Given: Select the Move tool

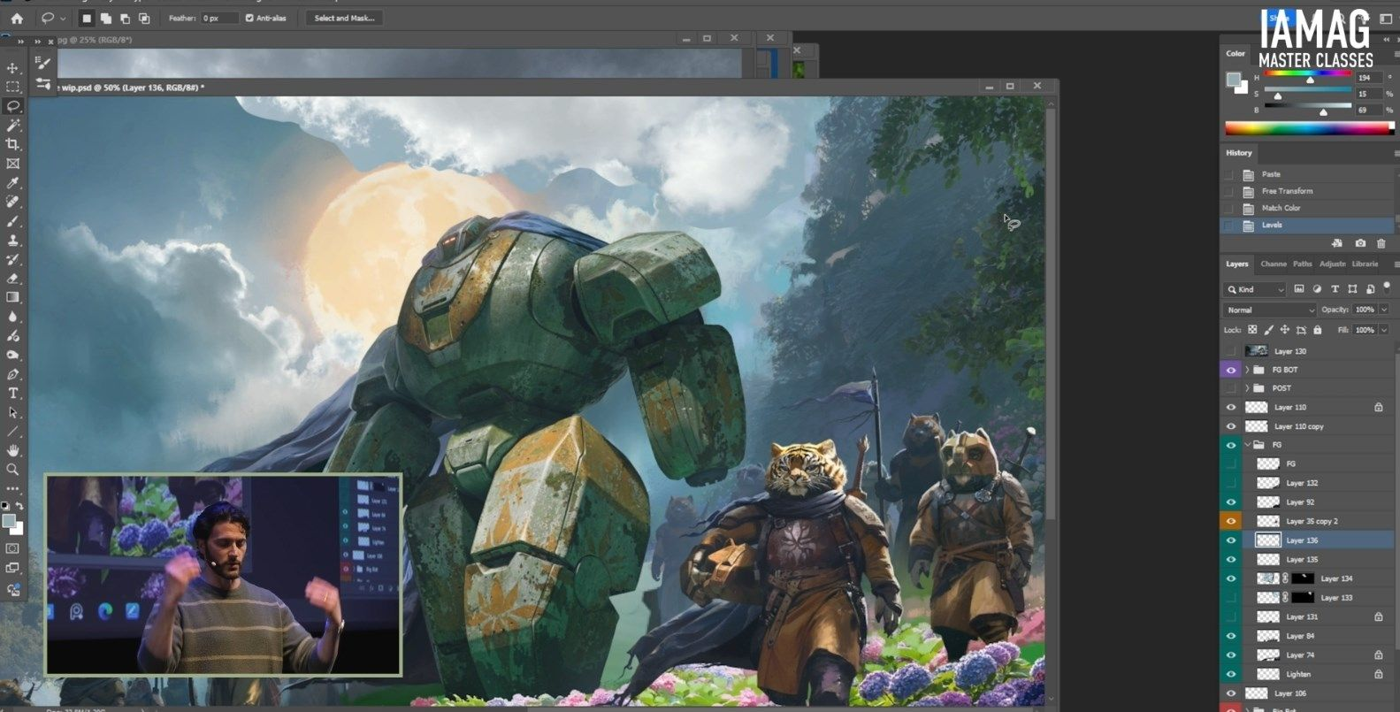Looking at the screenshot, I should 12,68.
